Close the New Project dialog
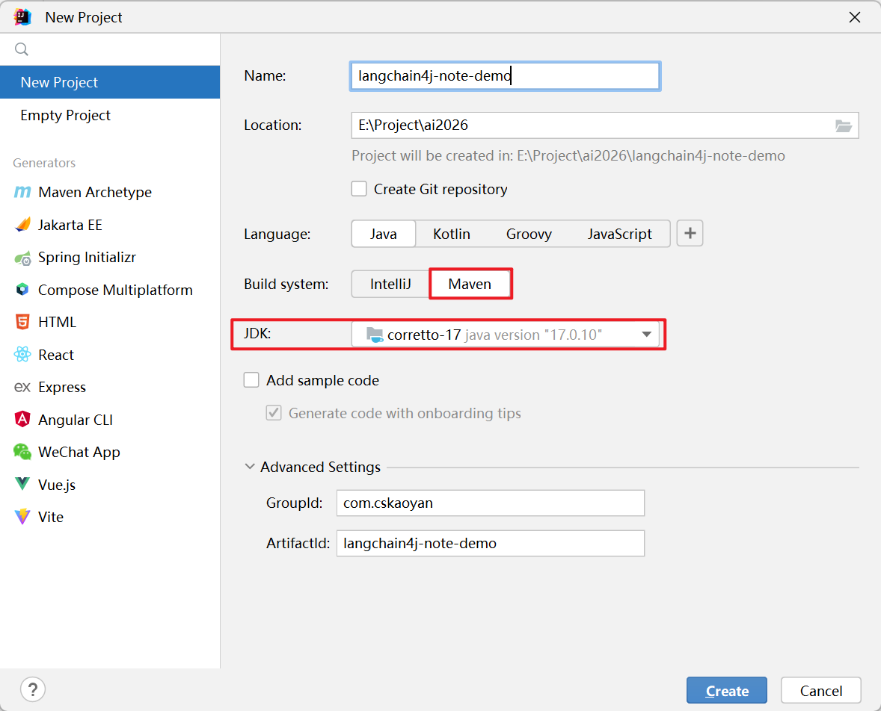 (855, 17)
